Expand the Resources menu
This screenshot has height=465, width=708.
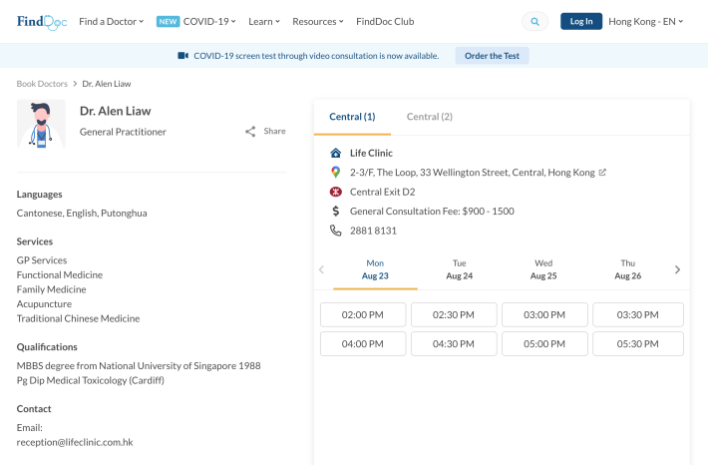tap(317, 21)
